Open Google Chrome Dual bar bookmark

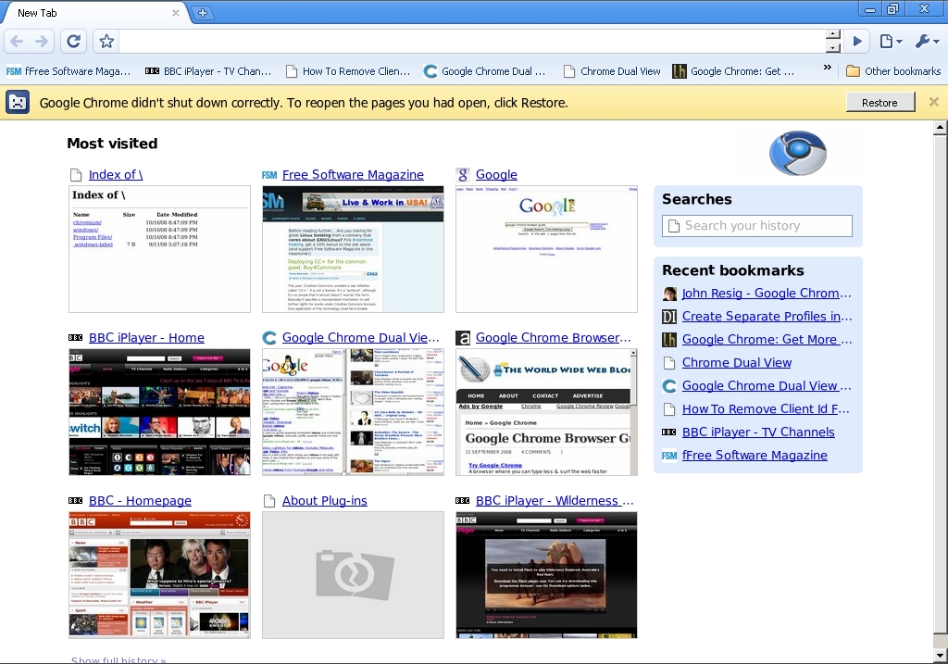pyautogui.click(x=485, y=71)
